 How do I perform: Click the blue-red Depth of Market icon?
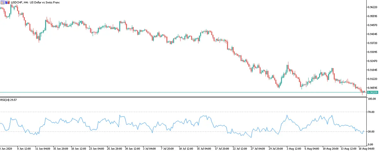click(x=7, y=2)
